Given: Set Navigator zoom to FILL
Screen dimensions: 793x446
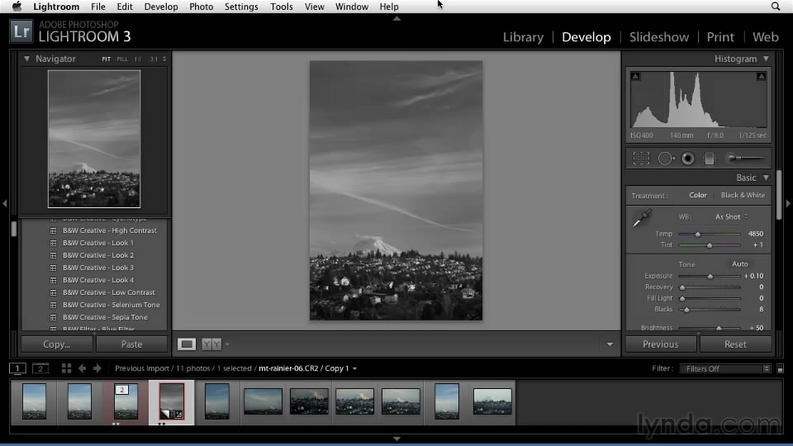Looking at the screenshot, I should coord(122,59).
